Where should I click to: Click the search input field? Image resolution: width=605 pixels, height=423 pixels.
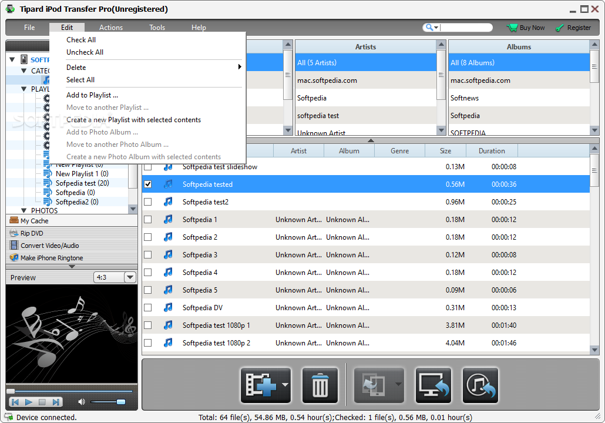(x=466, y=28)
